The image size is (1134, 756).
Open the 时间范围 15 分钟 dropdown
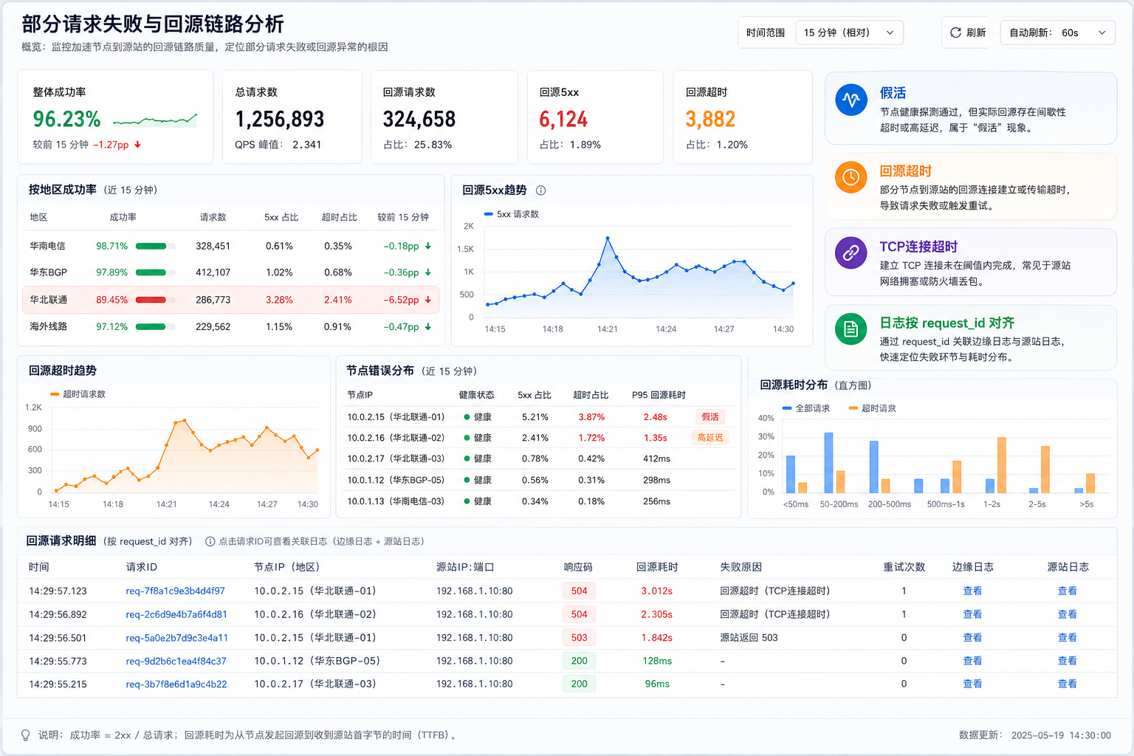tap(849, 32)
